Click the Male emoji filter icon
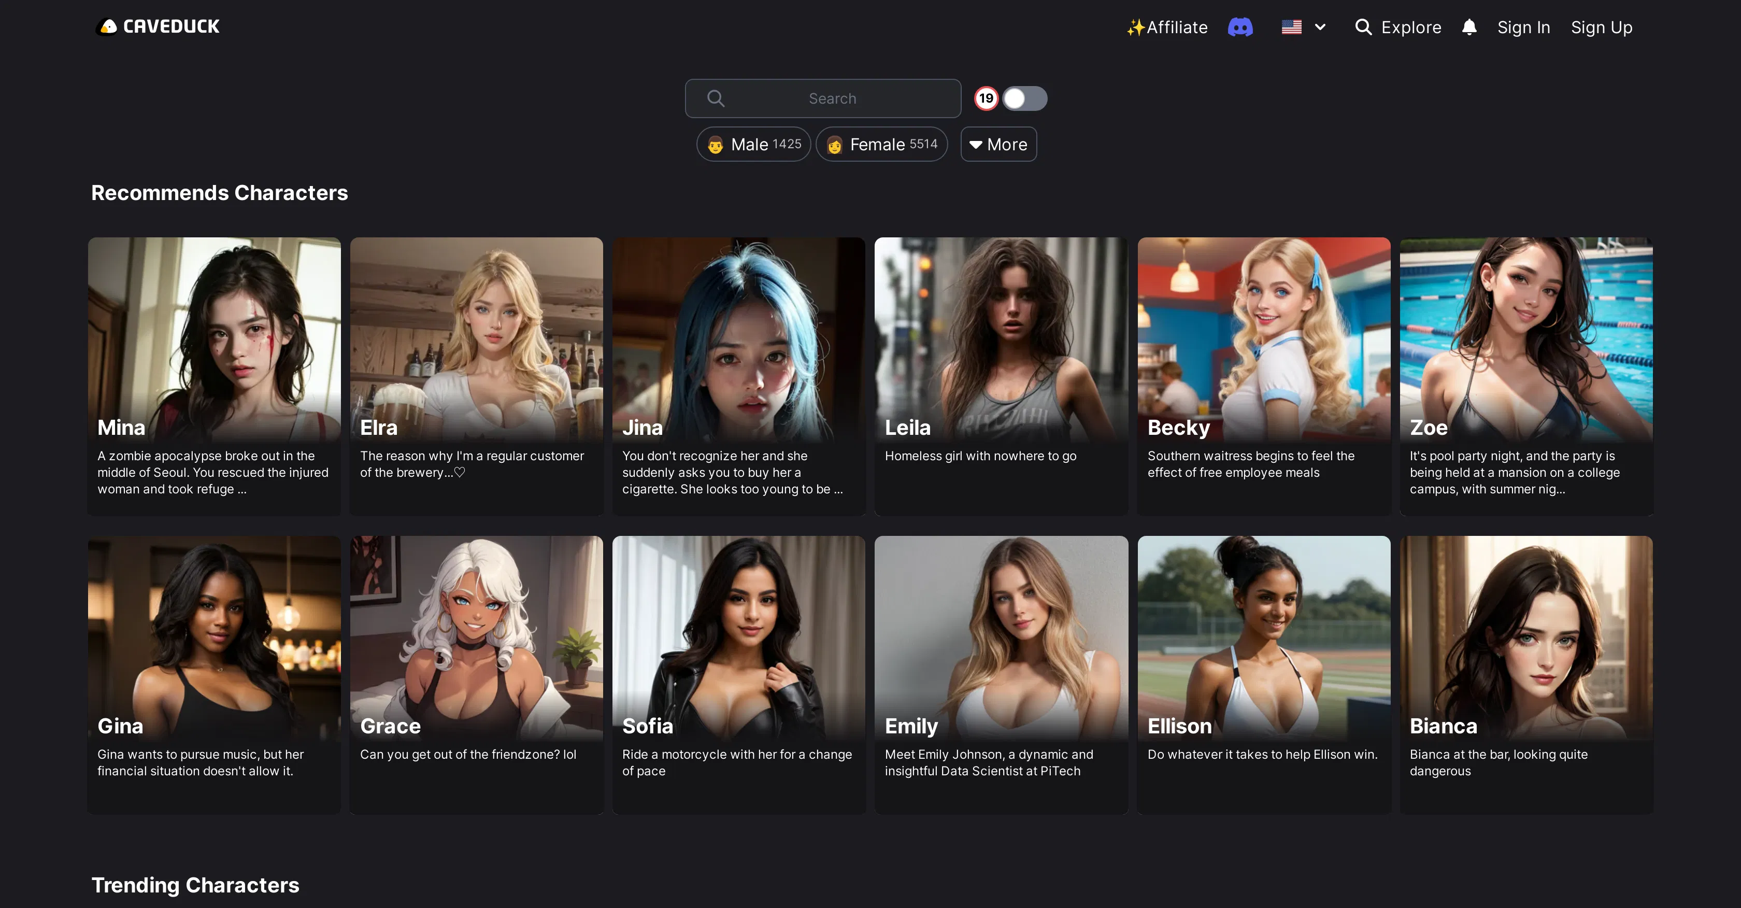Screen dimensions: 1741x908 (715, 145)
